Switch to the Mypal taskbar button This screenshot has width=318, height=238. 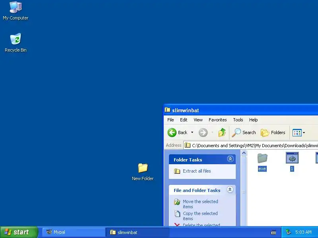tap(74, 232)
